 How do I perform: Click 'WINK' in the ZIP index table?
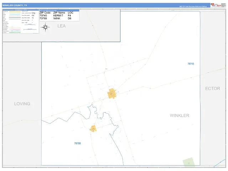[x=57, y=19]
